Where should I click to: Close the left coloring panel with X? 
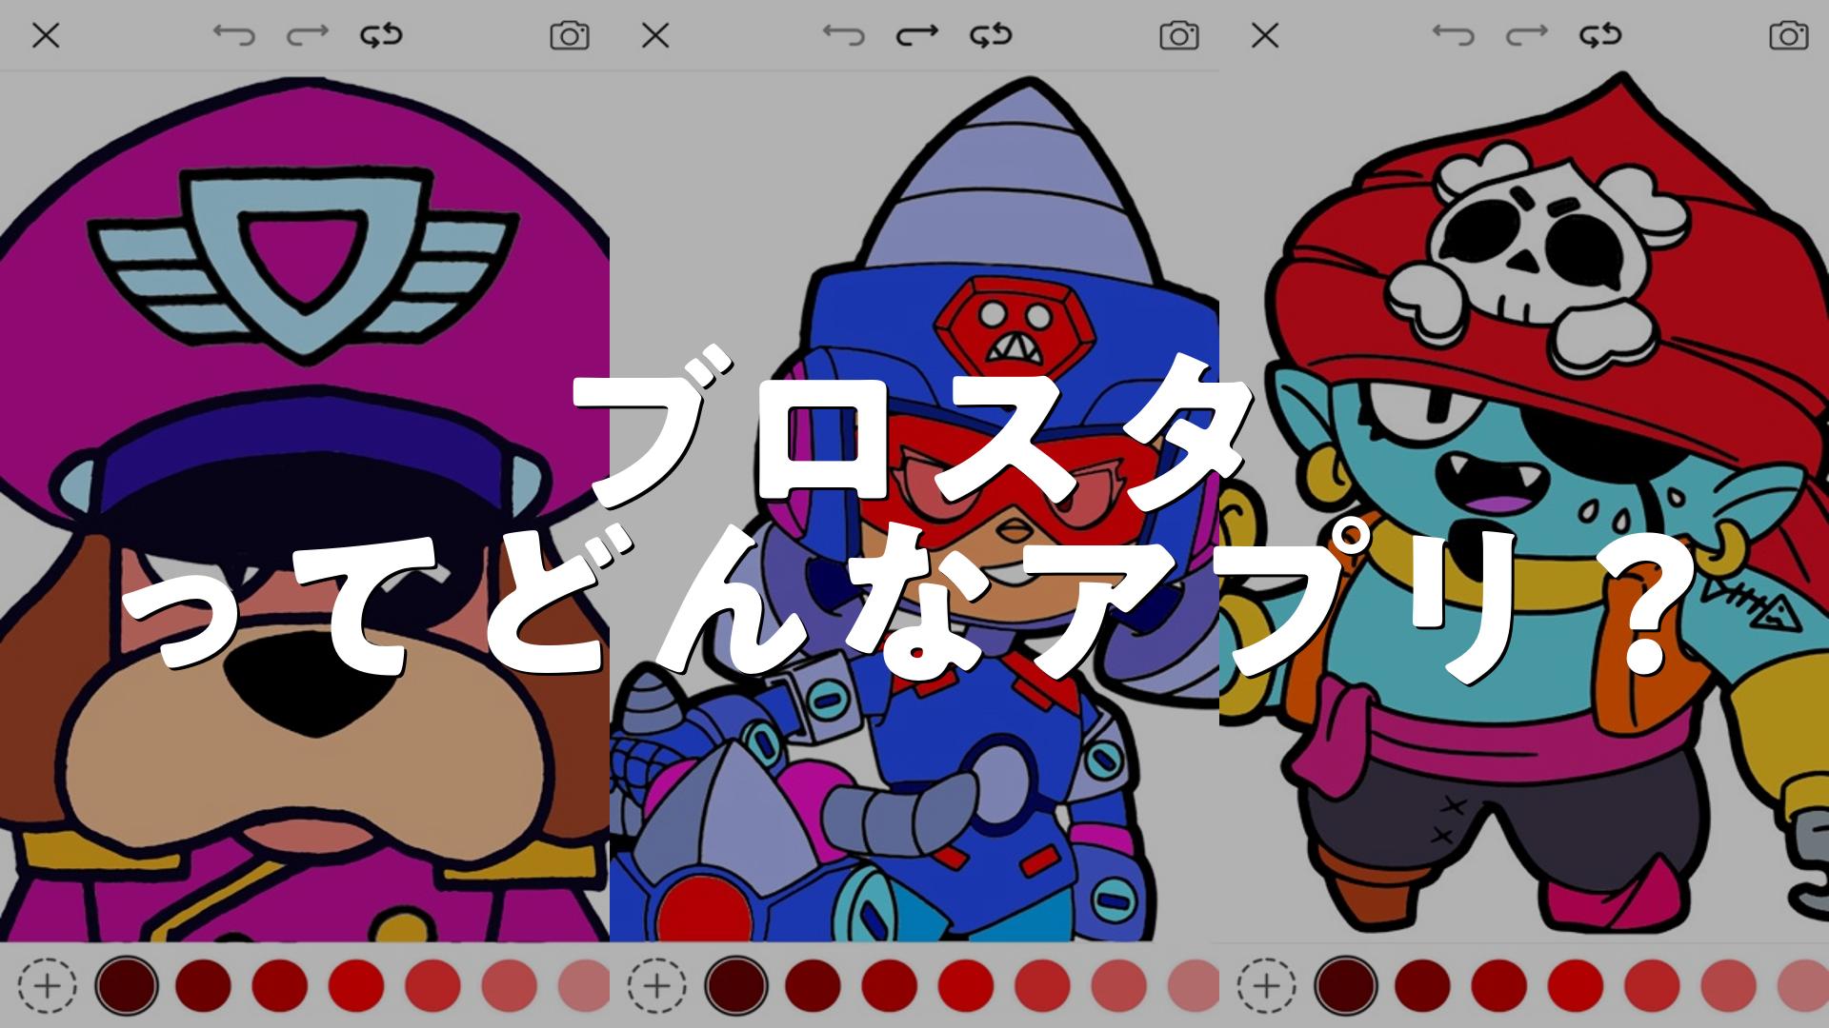point(46,36)
